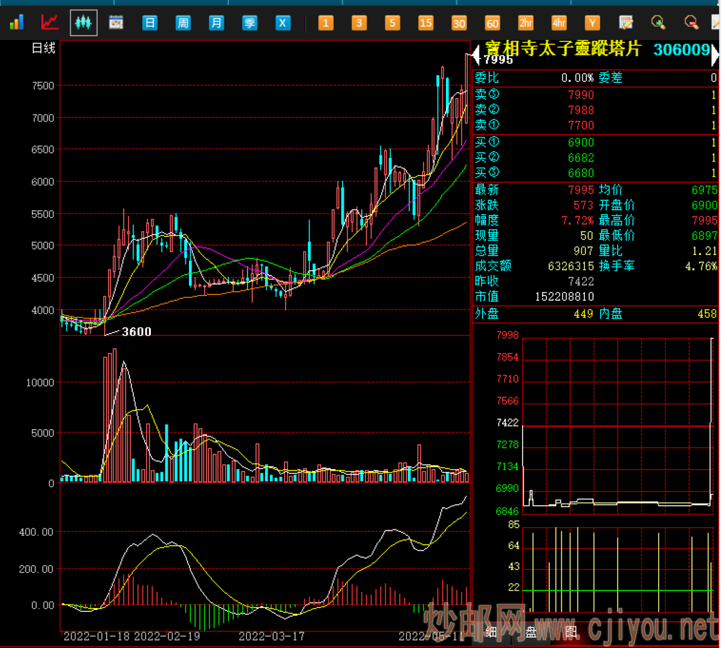721x648 pixels.
Task: Select the 2hr interval button
Action: 526,23
